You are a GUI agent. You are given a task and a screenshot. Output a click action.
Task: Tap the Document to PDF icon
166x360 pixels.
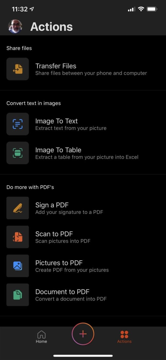pyautogui.click(x=18, y=295)
